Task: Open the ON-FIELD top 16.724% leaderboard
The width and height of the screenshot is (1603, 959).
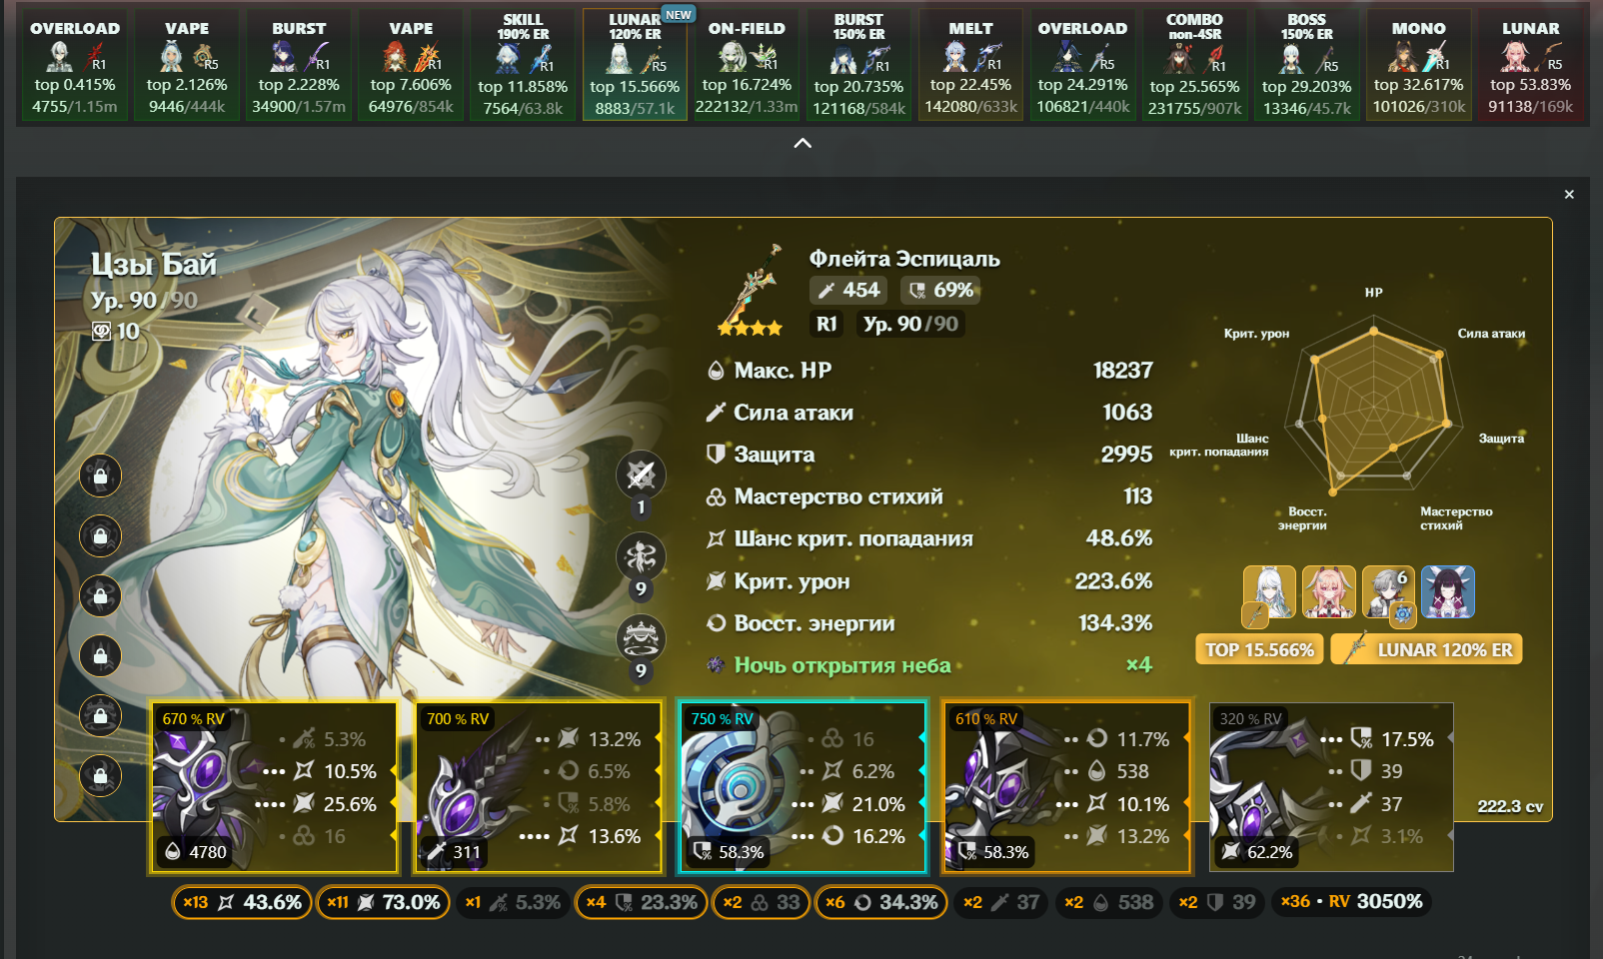Action: click(747, 65)
